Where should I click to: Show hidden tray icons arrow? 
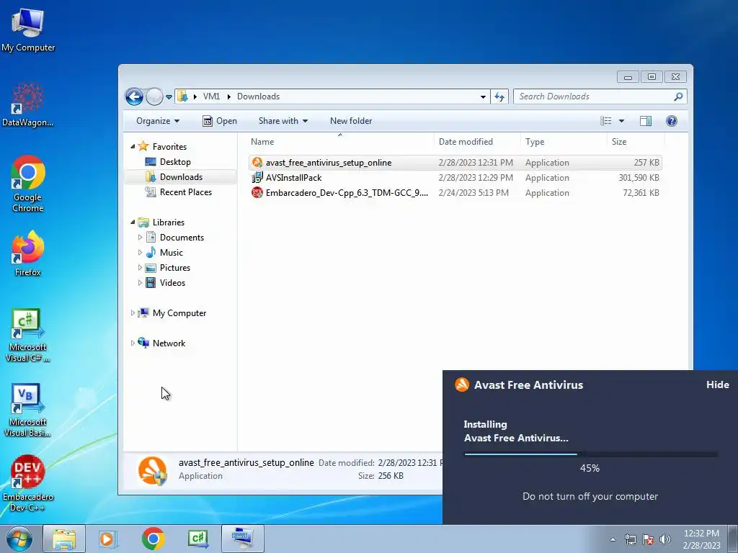point(613,539)
